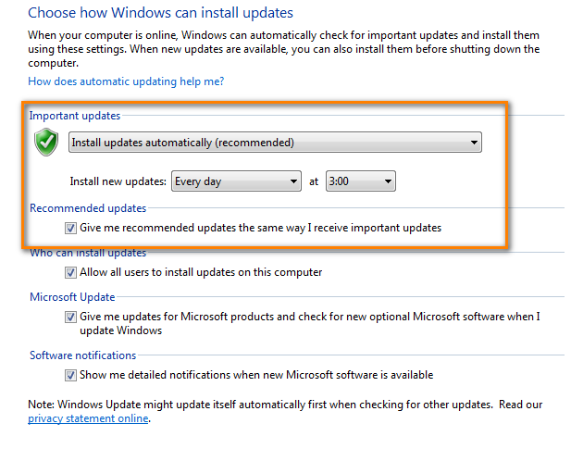Image resolution: width=571 pixels, height=461 pixels.
Task: Toggle Give me updates for Microsoft products checkbox
Action: click(x=70, y=318)
